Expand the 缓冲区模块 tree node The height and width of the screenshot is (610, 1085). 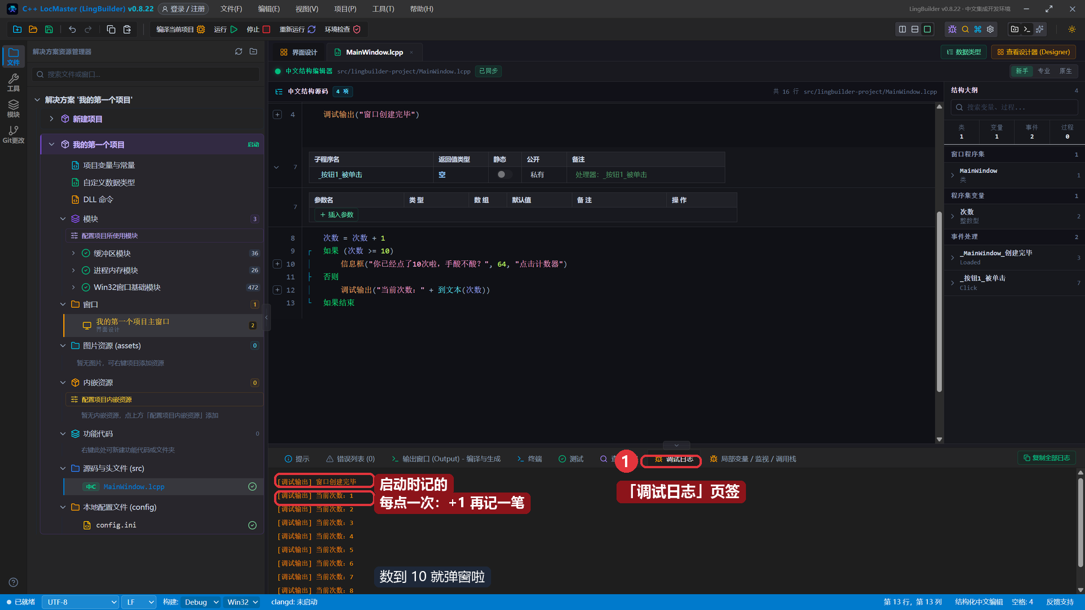[x=73, y=253]
